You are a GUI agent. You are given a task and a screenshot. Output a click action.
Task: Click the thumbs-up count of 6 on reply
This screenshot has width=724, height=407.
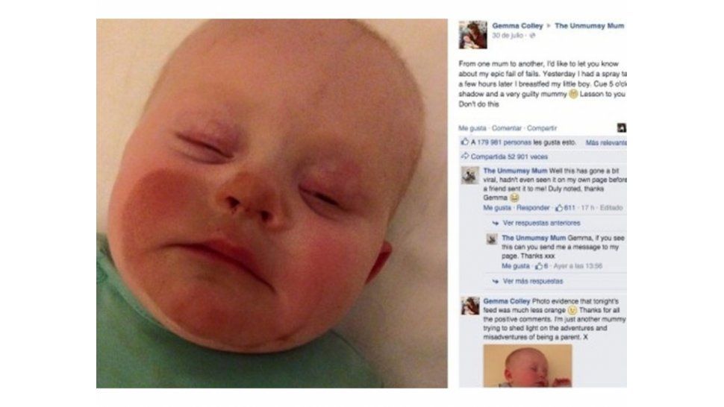click(x=540, y=266)
